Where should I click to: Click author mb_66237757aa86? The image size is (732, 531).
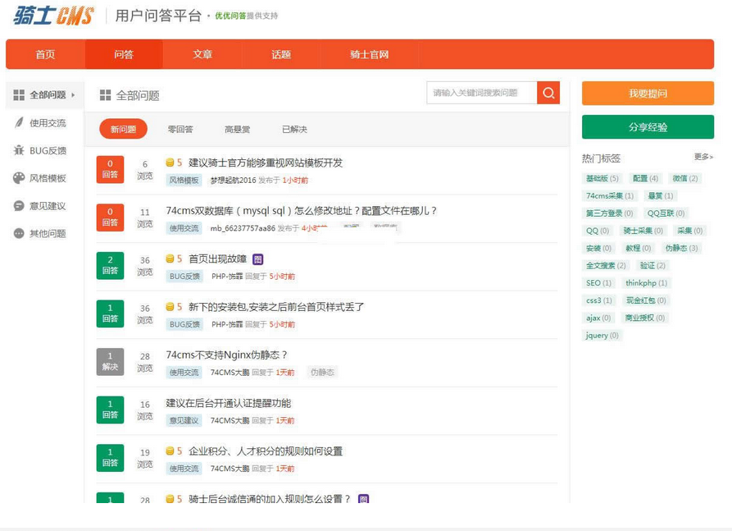click(243, 228)
